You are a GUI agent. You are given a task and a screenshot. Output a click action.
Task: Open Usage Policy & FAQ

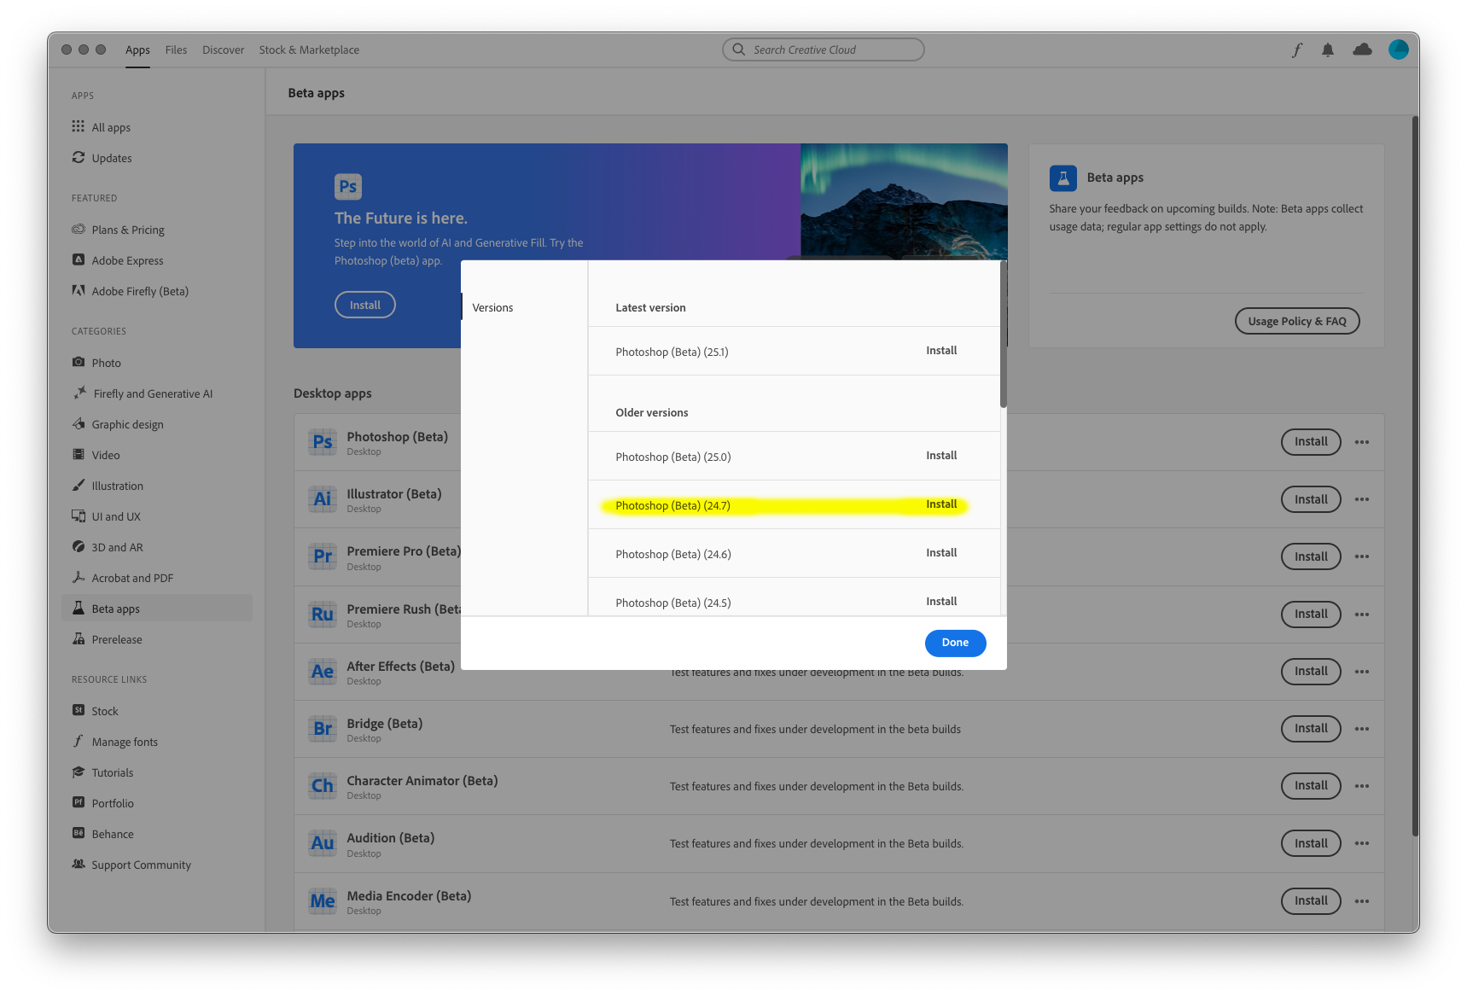coord(1296,321)
